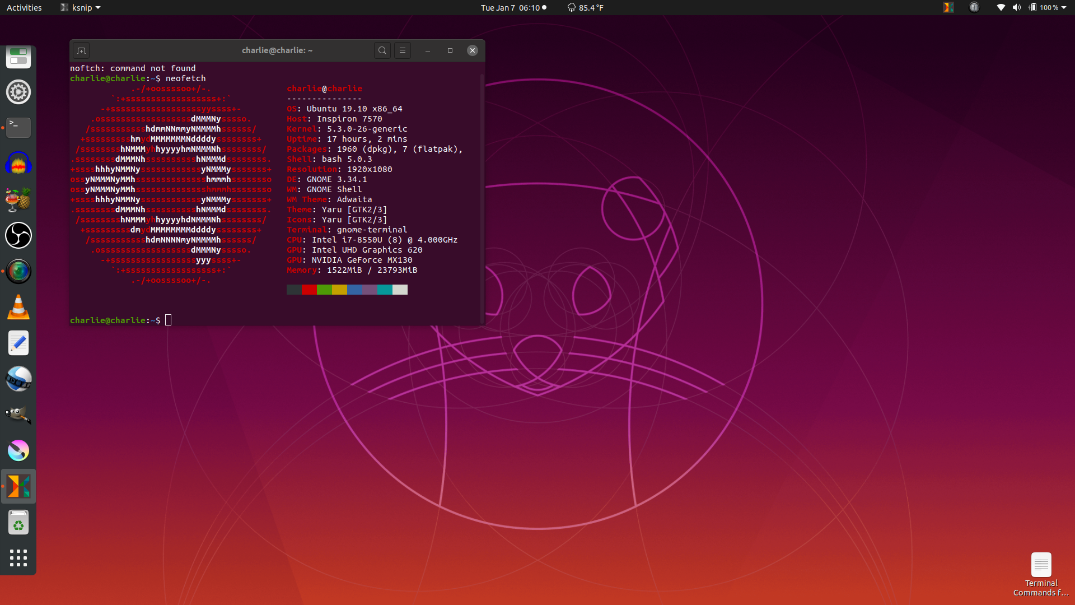This screenshot has height=605, width=1075.
Task: Click the text 'NVIDIA GeForce MX130'
Action: (x=362, y=260)
